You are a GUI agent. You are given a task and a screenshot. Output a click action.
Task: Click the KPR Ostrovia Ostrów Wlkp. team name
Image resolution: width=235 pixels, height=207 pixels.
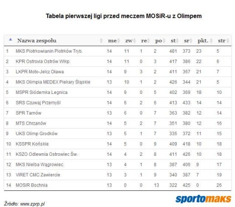click(x=43, y=61)
